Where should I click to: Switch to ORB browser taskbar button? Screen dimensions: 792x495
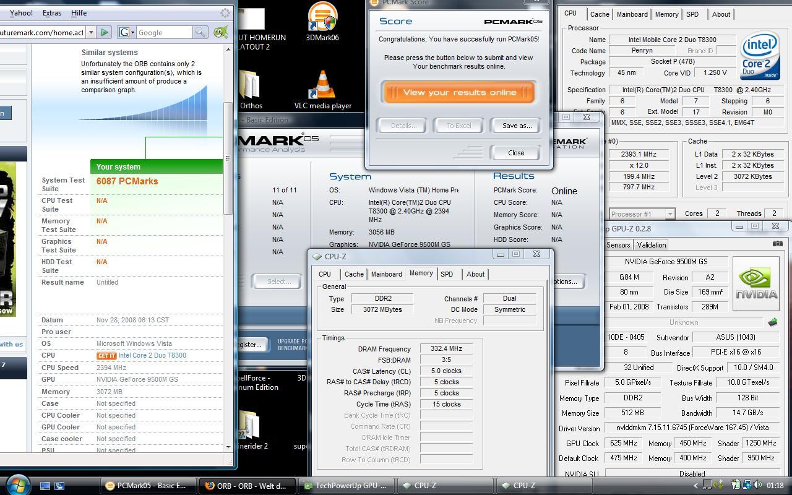pyautogui.click(x=247, y=486)
